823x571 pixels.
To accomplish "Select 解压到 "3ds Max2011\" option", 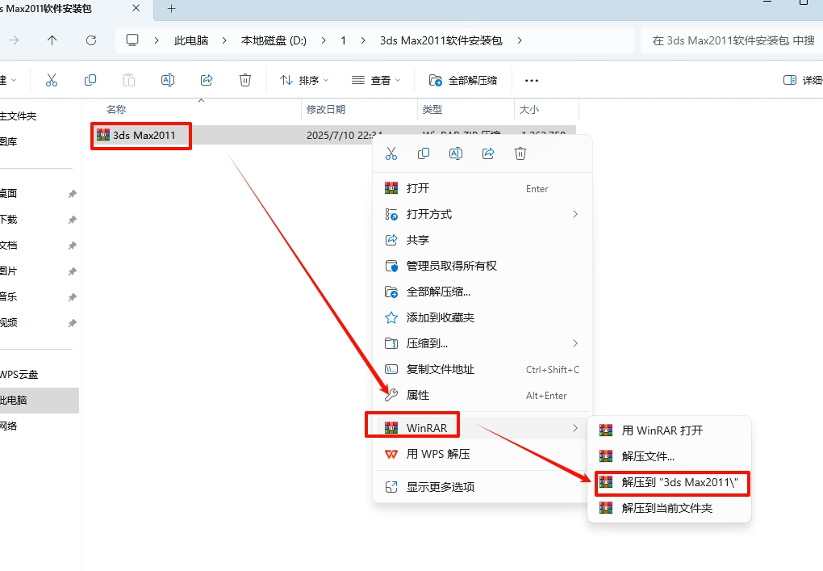I will tap(679, 482).
